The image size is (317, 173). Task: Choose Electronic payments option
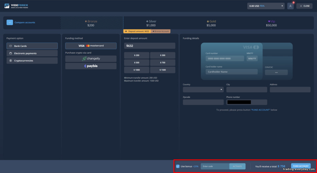tap(32, 53)
